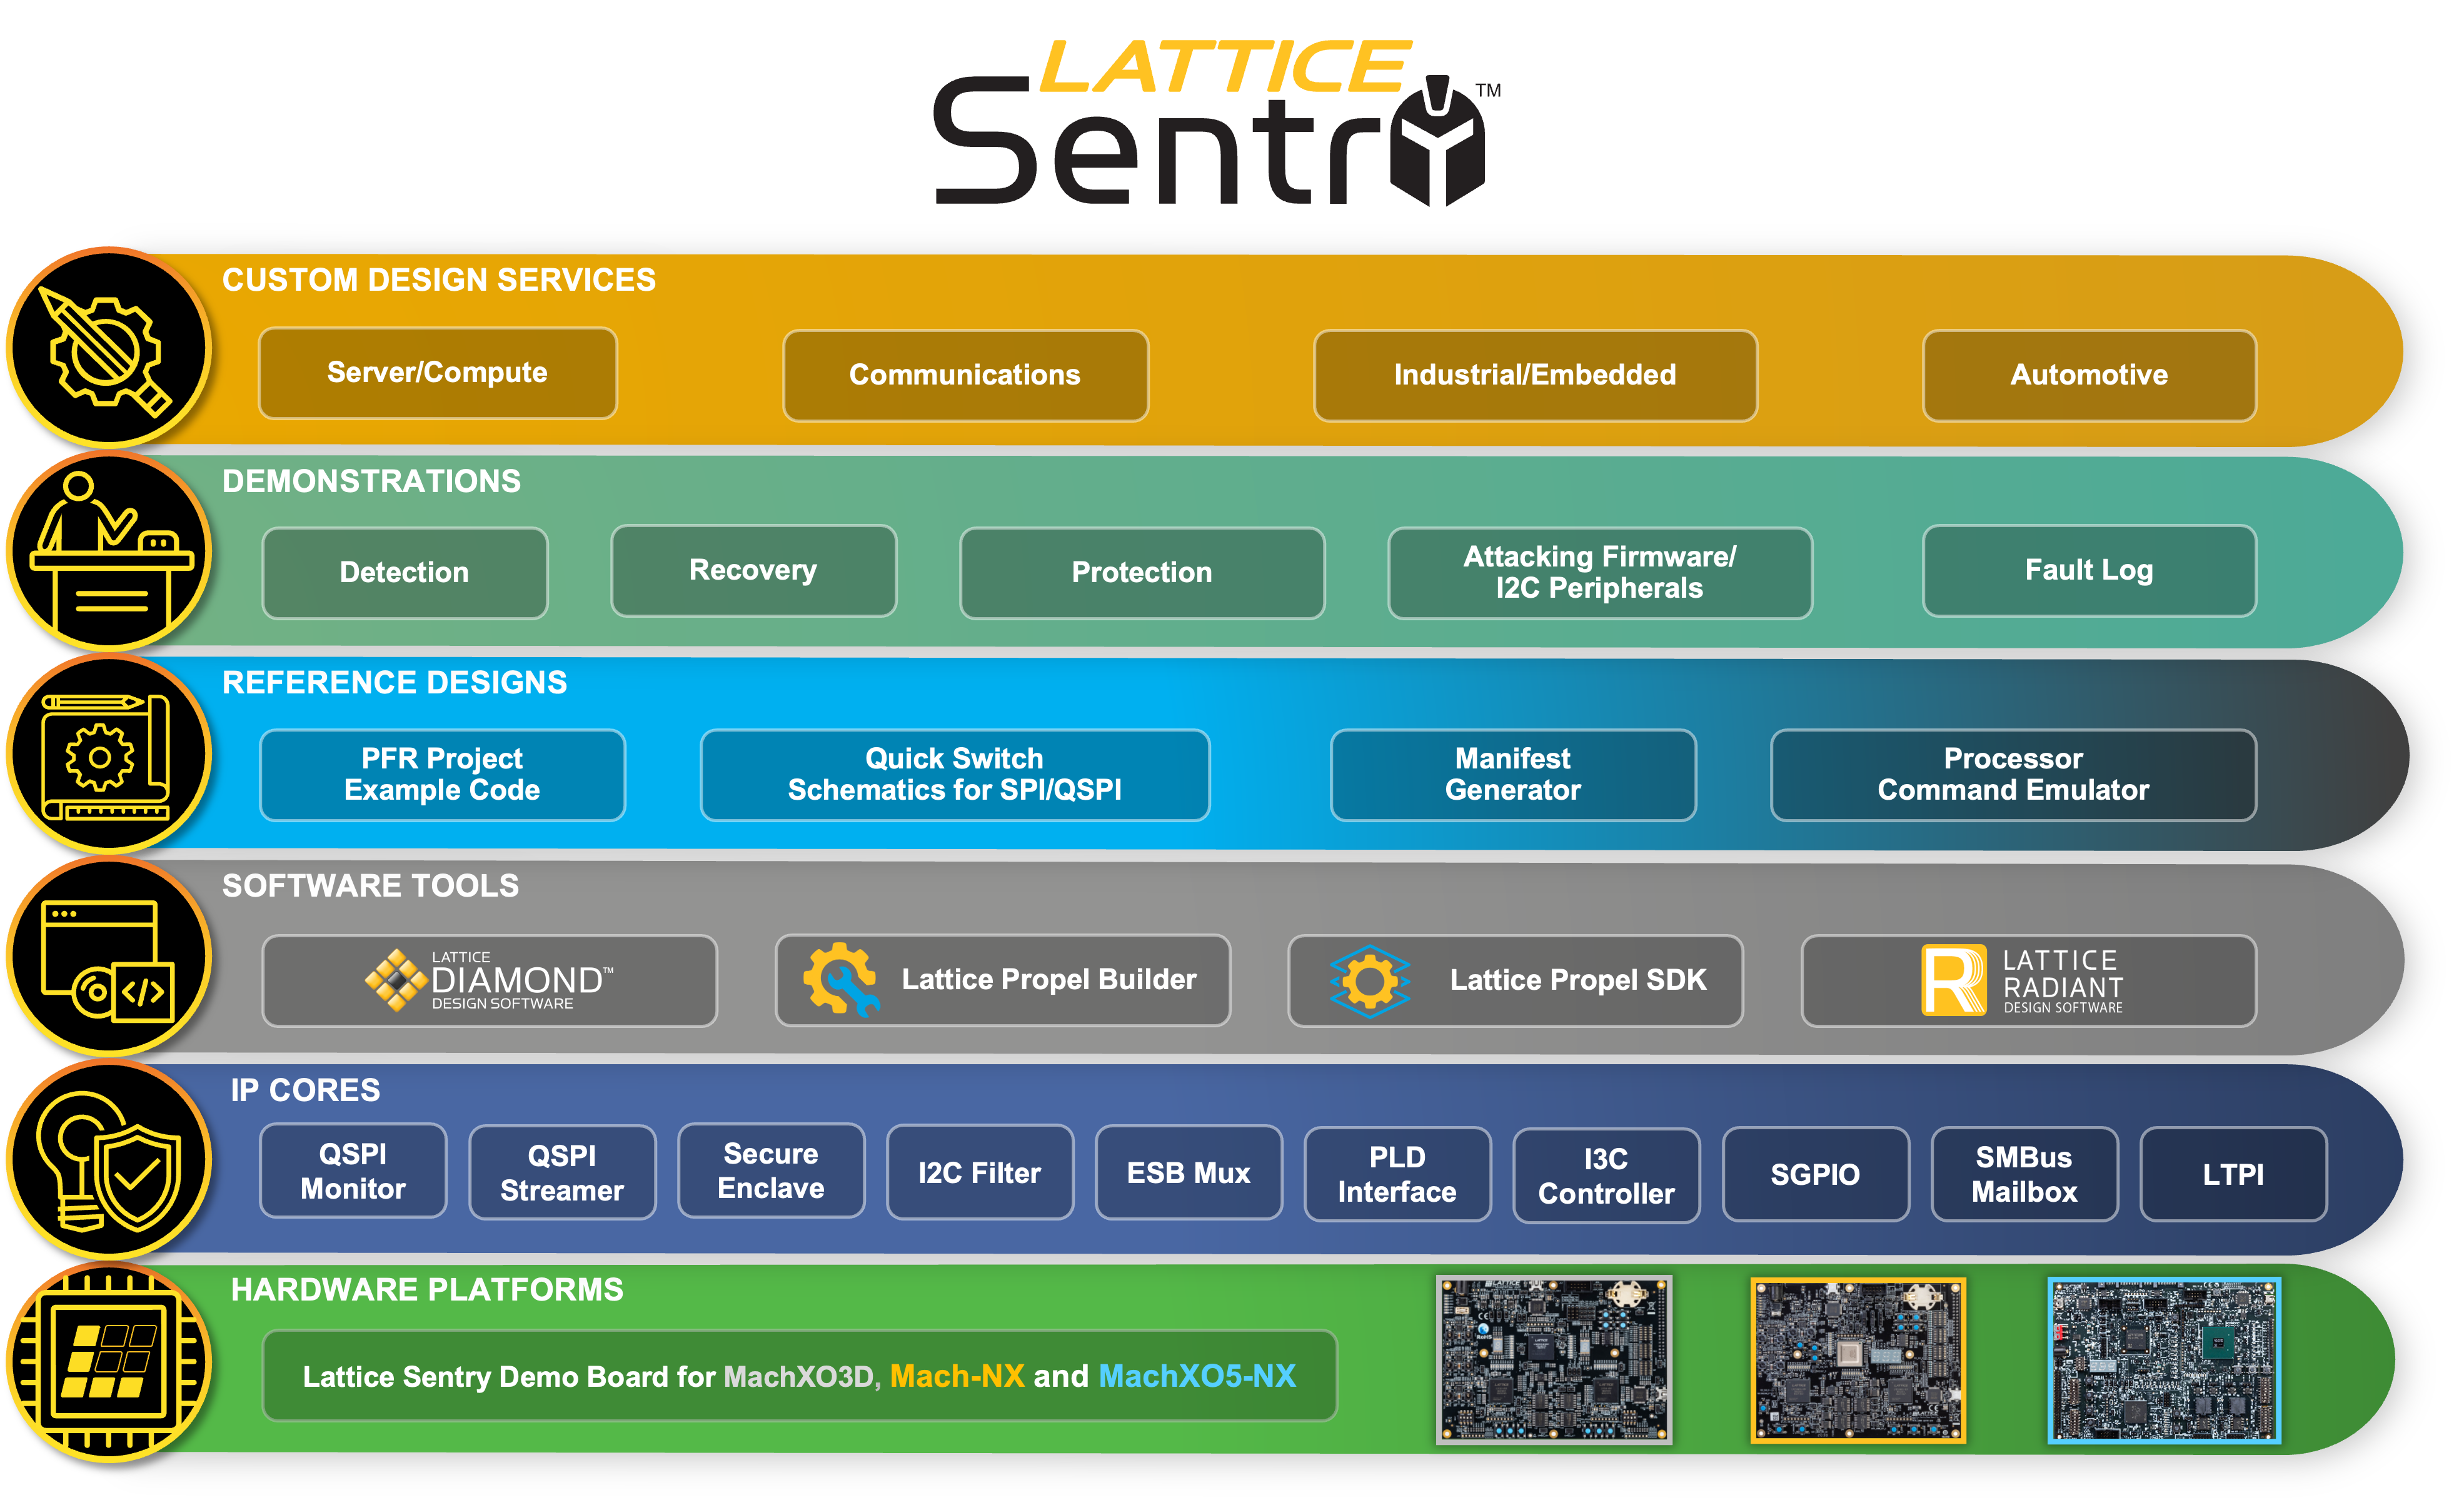Select PFR Project Example Code
This screenshot has height=1510, width=2464.
point(443,775)
